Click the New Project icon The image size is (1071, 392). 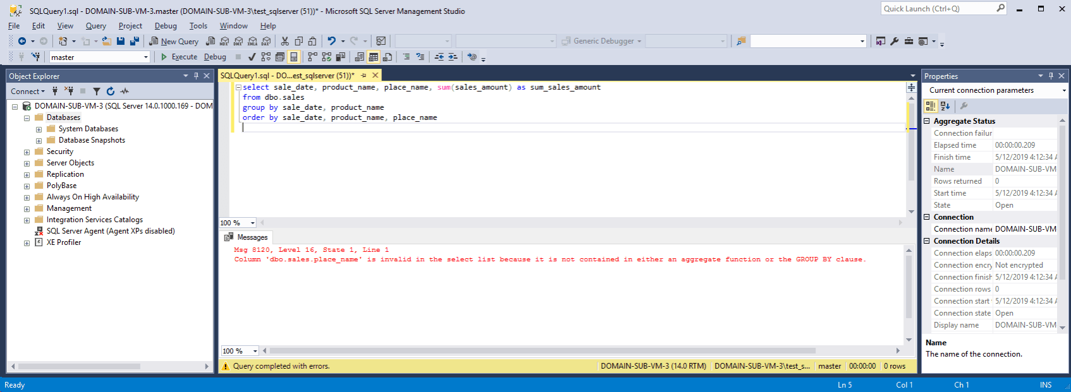point(63,41)
